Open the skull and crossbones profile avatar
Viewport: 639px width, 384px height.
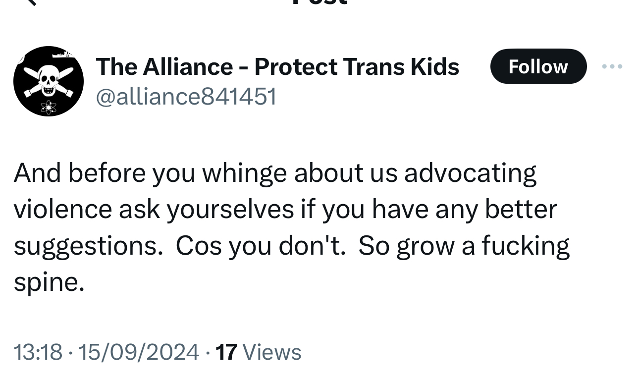pos(49,81)
